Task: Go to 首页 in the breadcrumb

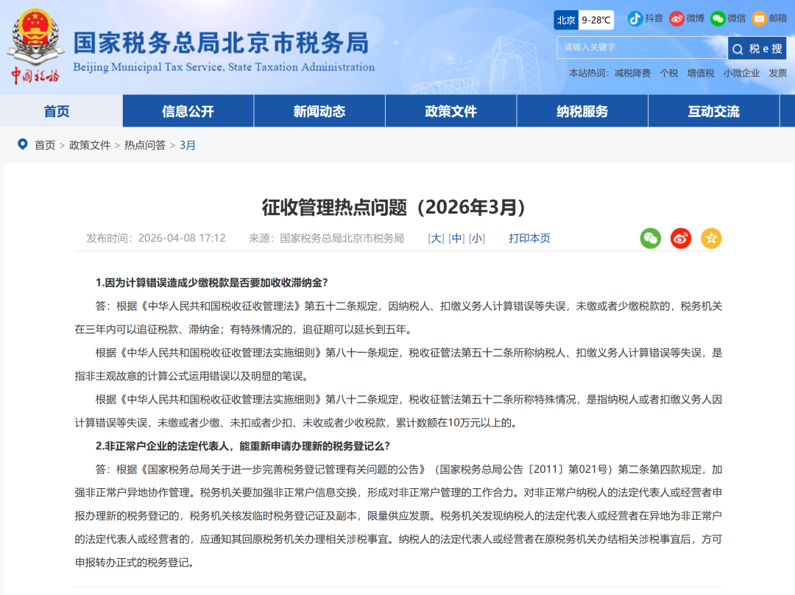Action: [x=45, y=145]
